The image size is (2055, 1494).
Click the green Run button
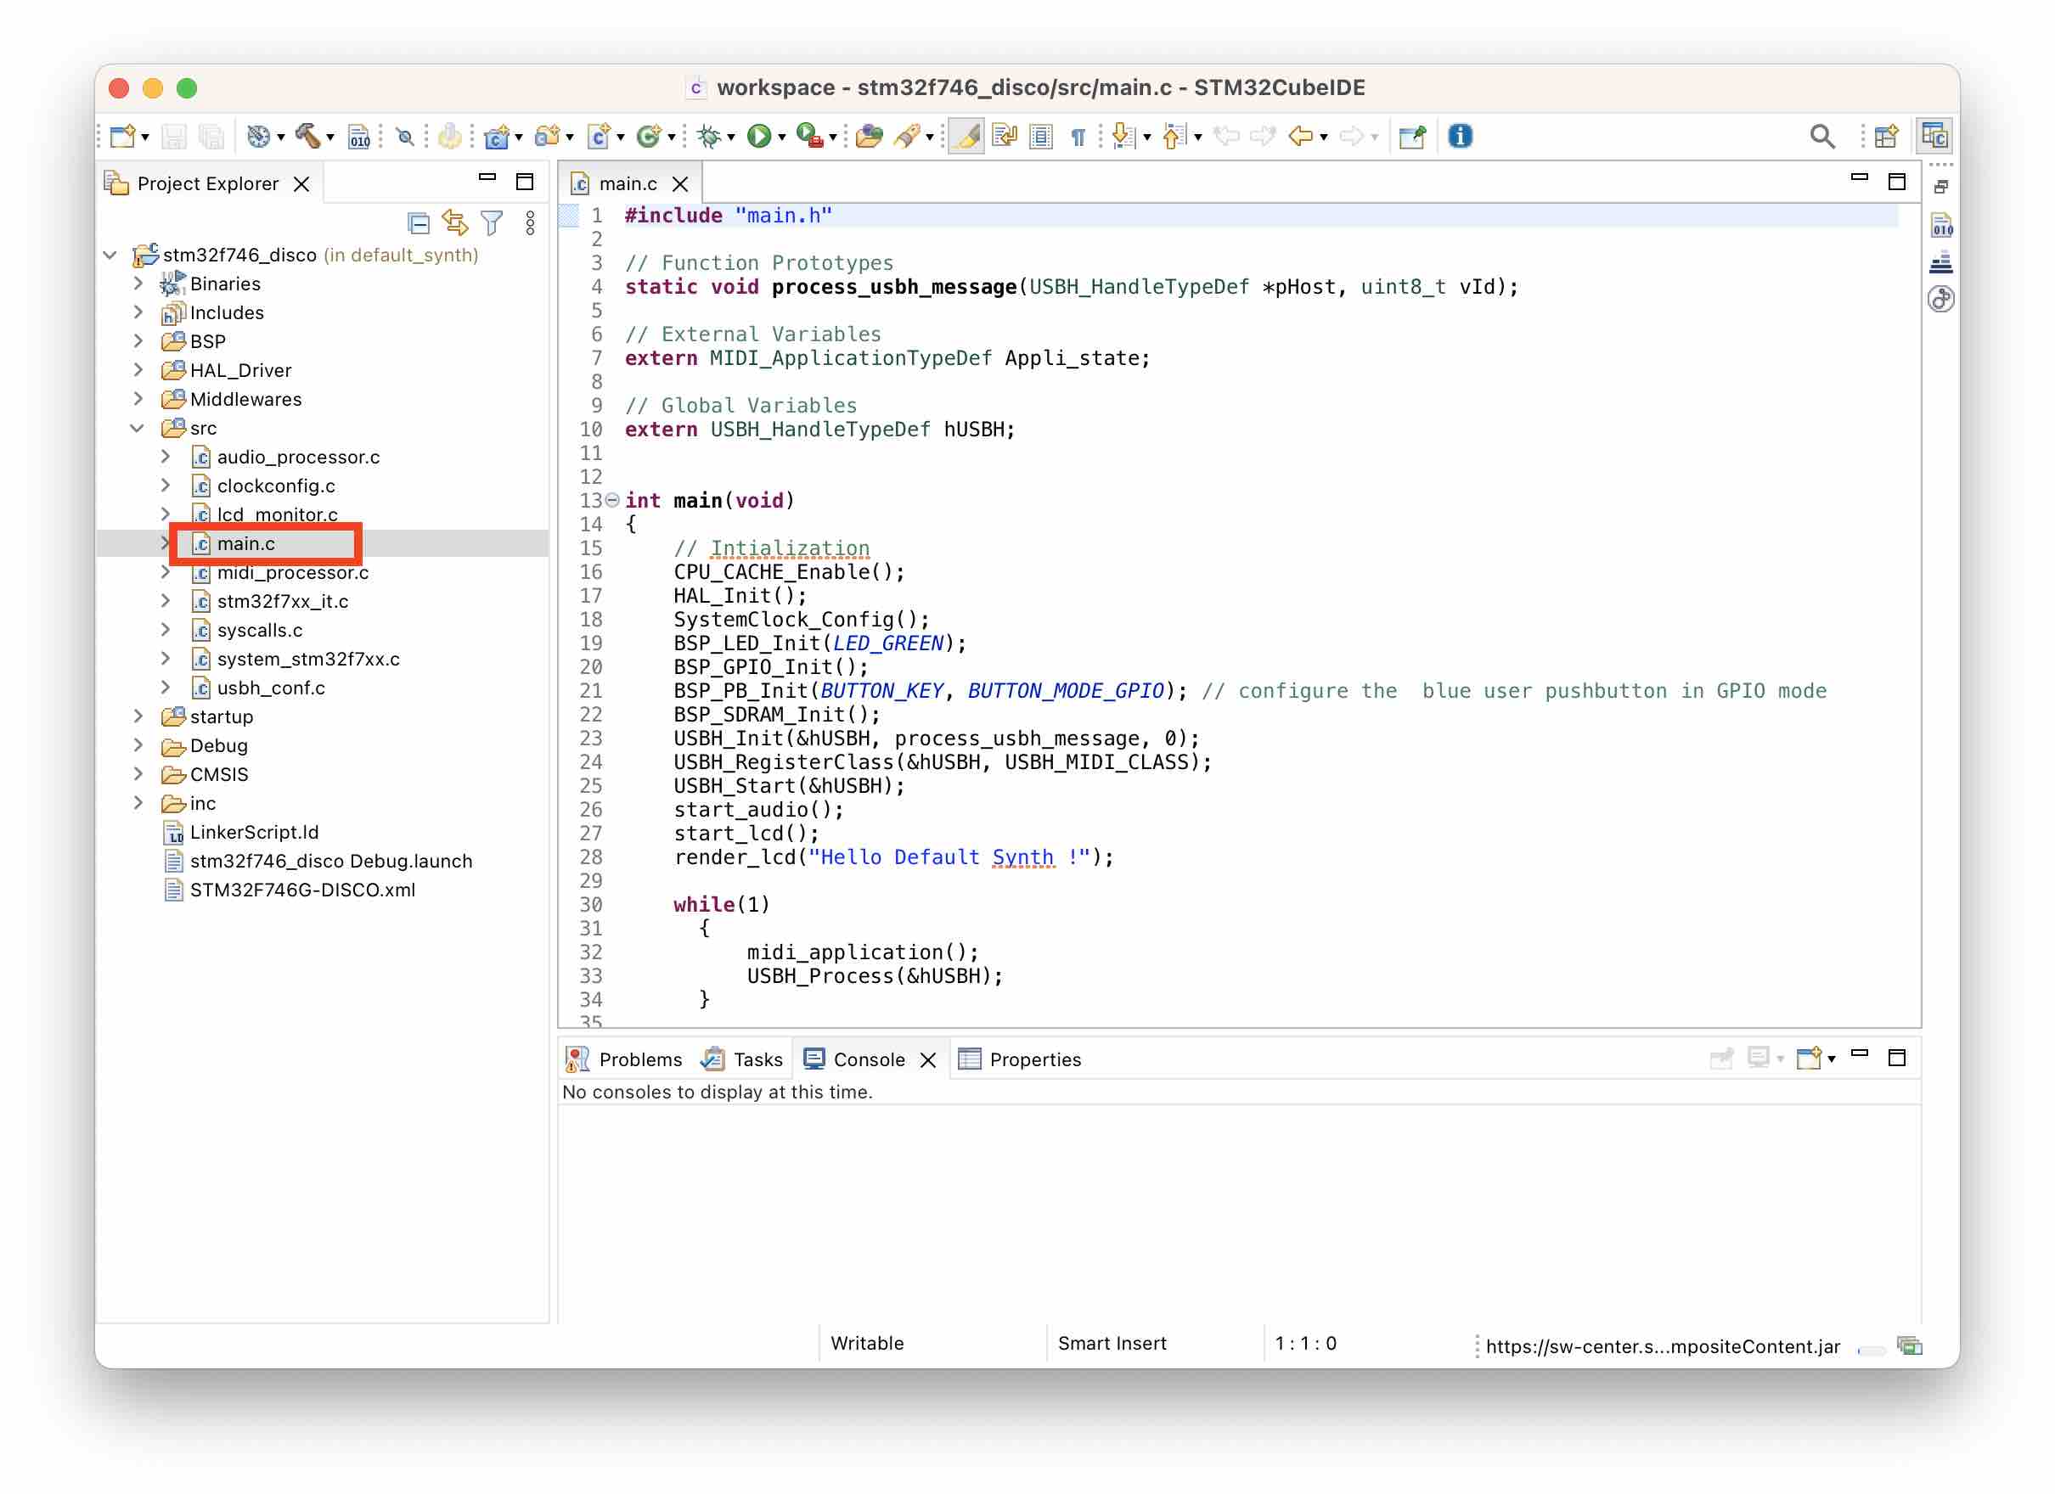[758, 136]
